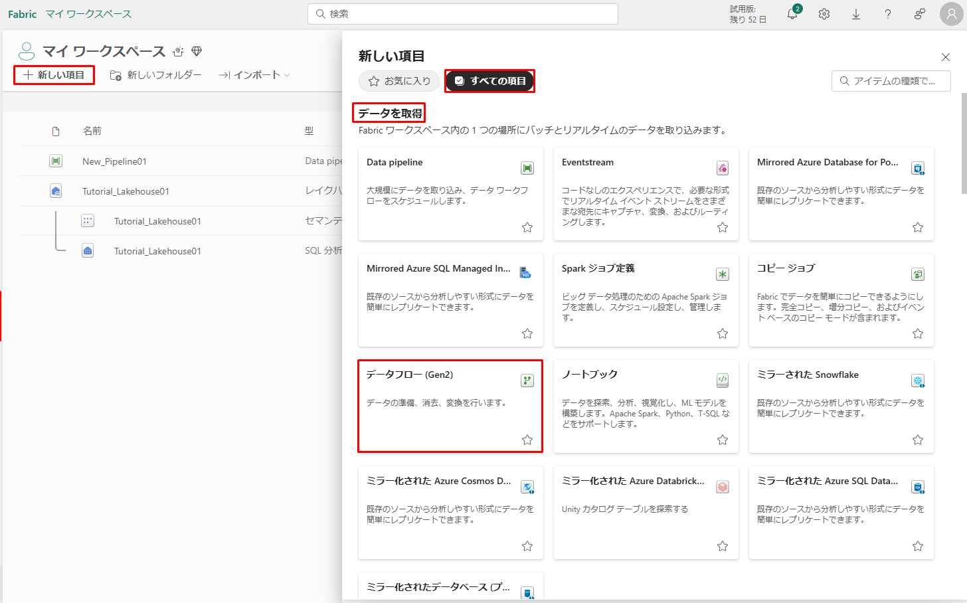
Task: Click the Mirrored Azure Database for PostgreSQL icon
Action: (918, 168)
